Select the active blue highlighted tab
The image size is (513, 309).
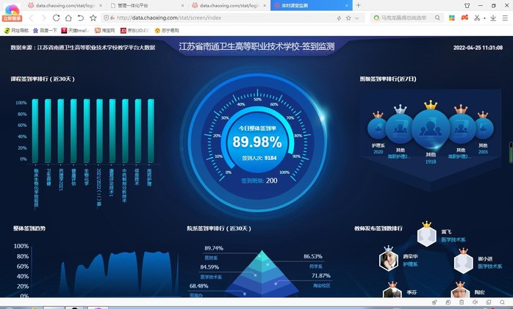click(311, 6)
